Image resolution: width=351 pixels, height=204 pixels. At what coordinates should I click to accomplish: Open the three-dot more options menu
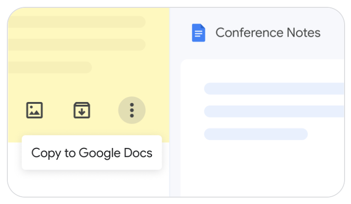point(132,110)
